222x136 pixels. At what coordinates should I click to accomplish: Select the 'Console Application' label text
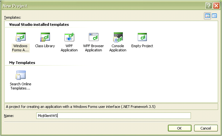point(118,48)
